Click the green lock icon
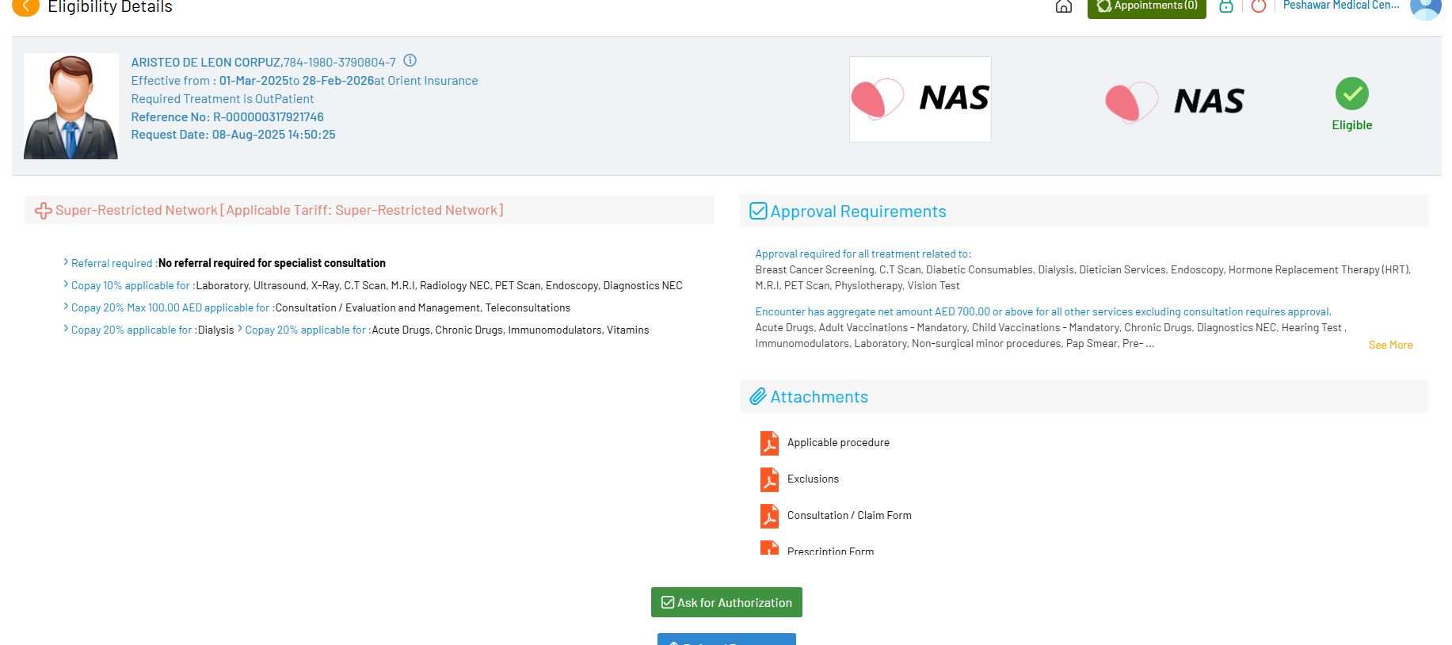The height and width of the screenshot is (645, 1452). 1226,6
